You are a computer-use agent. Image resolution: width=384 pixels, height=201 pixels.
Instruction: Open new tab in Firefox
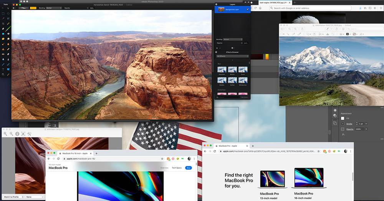295,3
